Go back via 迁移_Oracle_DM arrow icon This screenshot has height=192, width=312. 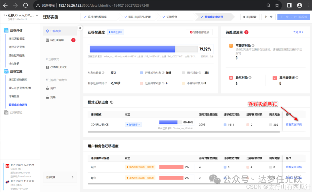click(x=5, y=15)
